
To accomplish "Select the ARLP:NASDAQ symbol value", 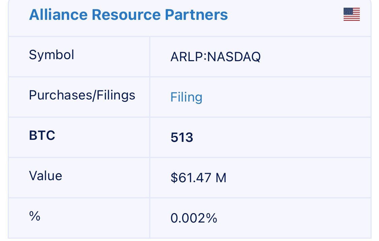I will coord(216,57).
